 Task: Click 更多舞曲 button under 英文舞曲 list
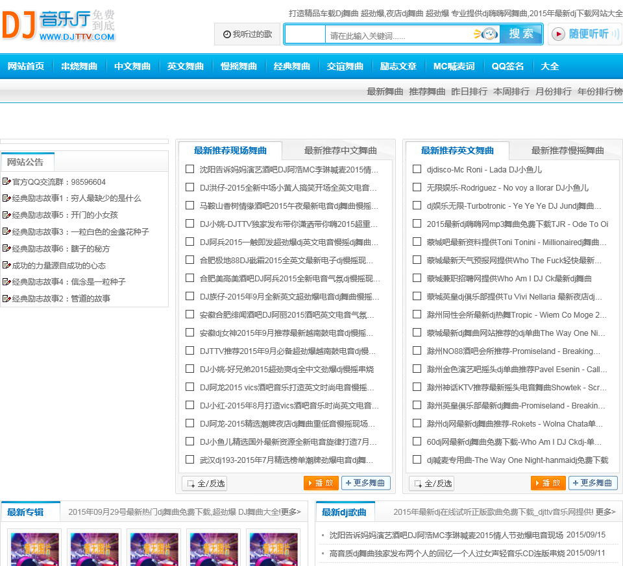click(x=592, y=482)
